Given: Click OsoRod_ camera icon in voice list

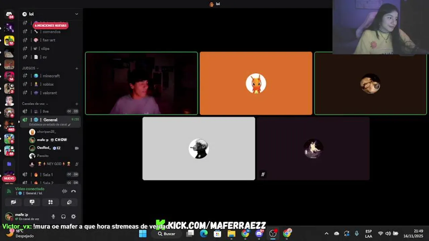Looking at the screenshot, I should click(77, 148).
